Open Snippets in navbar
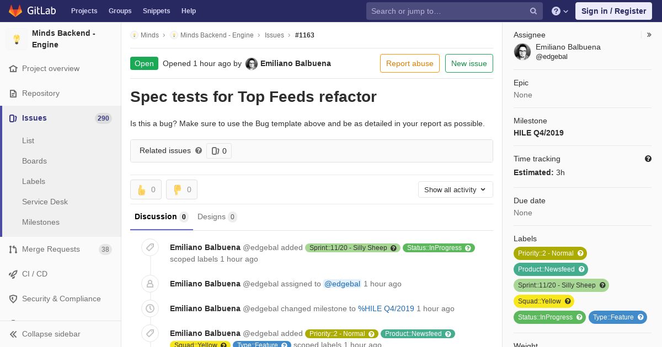The image size is (662, 347). click(x=156, y=11)
